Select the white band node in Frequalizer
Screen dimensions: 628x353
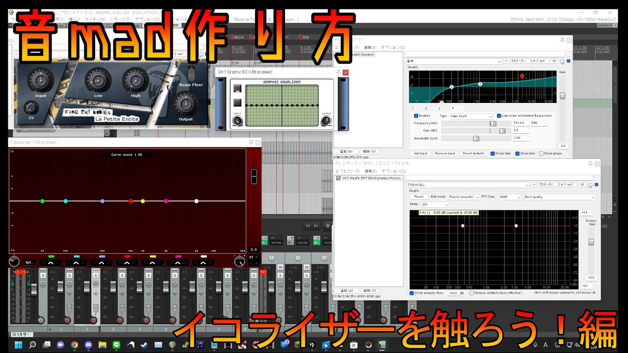click(196, 201)
